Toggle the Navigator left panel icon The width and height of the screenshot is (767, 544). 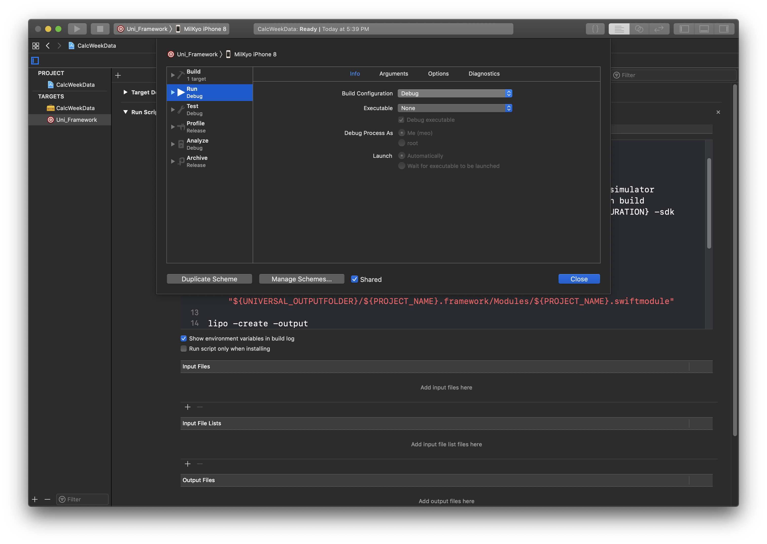point(684,29)
